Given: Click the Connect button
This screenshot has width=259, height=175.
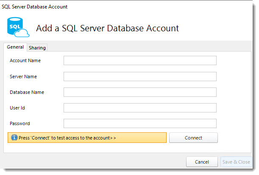Looking at the screenshot, I should click(193, 138).
